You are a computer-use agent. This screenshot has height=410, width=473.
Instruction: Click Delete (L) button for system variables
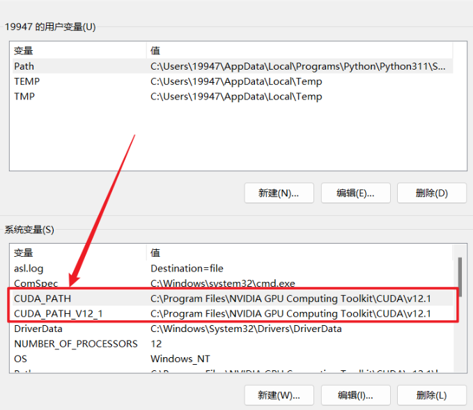432,395
